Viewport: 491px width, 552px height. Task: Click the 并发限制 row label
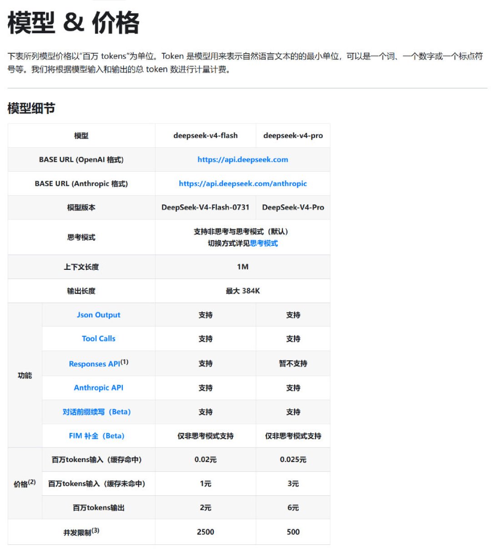pos(81,532)
